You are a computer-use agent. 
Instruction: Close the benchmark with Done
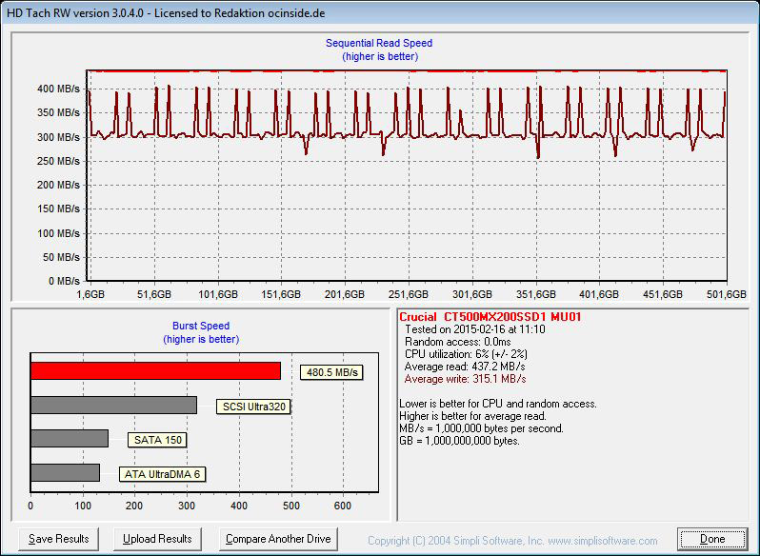click(x=712, y=539)
